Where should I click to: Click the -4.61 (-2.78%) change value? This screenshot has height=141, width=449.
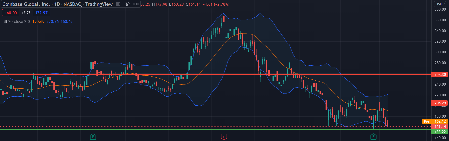216,4
